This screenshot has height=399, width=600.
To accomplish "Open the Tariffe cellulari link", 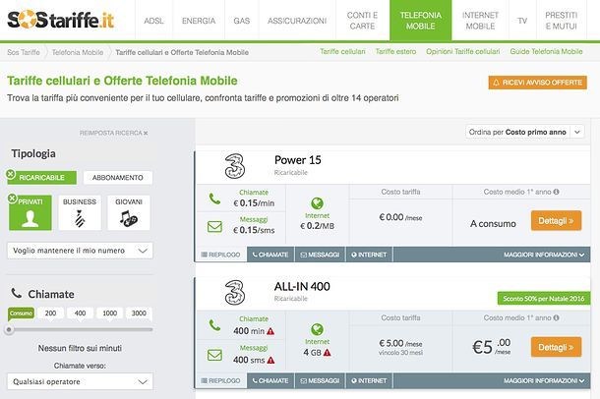I will coord(342,51).
